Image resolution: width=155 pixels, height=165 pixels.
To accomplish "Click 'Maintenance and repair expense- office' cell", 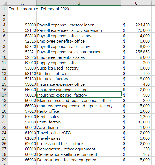I will click(x=79, y=100).
